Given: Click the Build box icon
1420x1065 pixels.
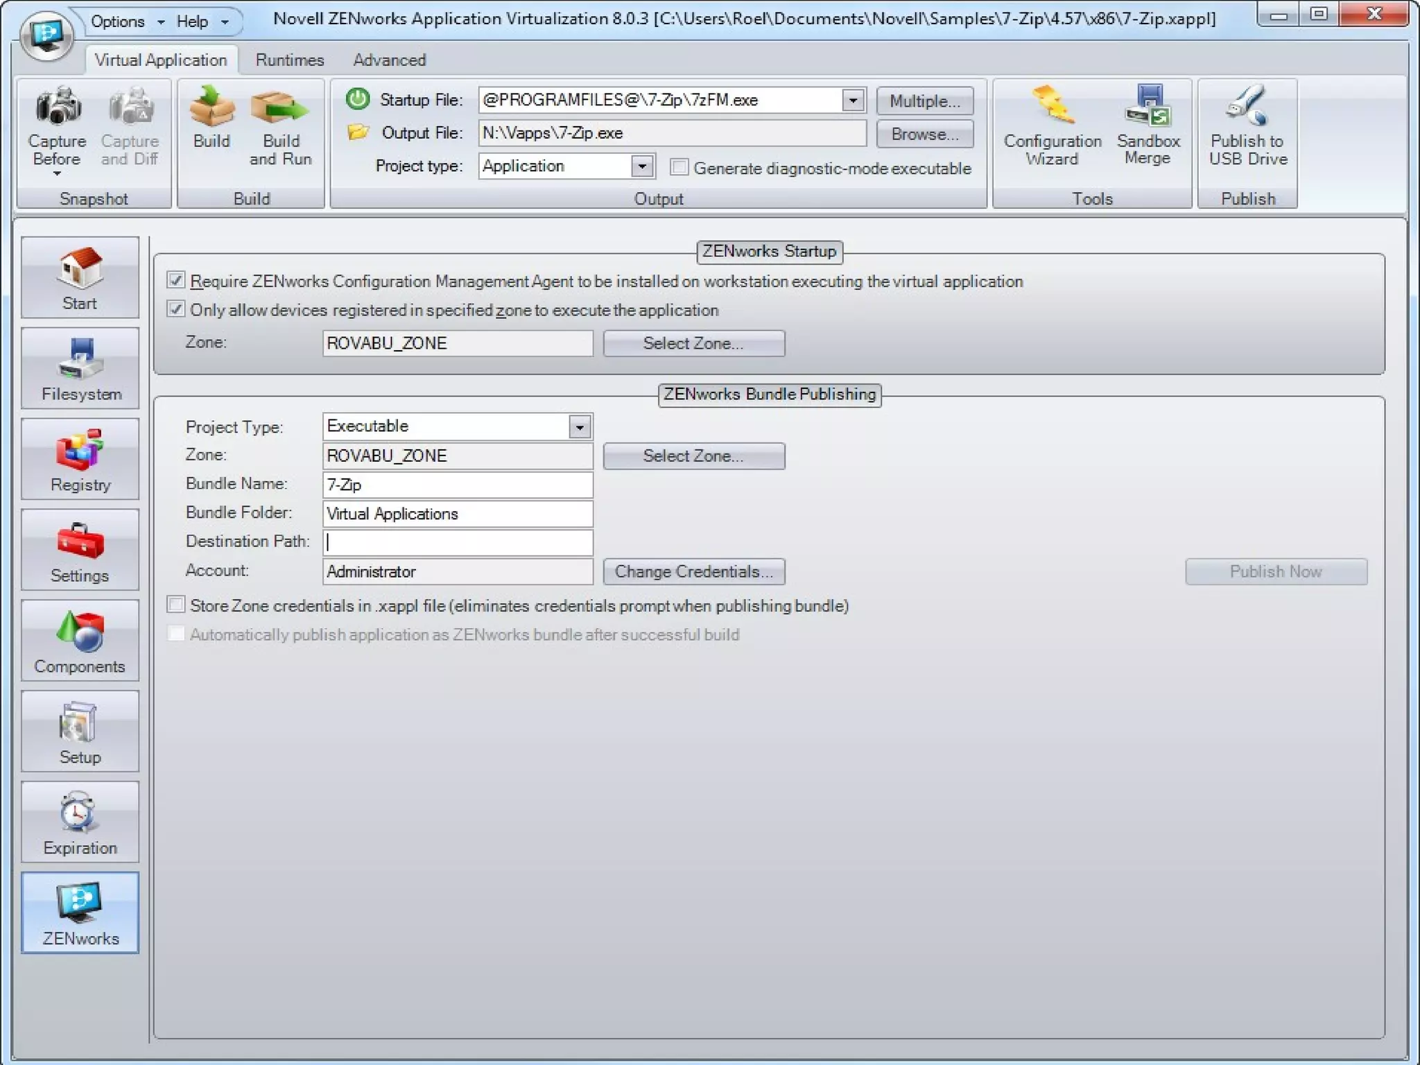Looking at the screenshot, I should 211,106.
